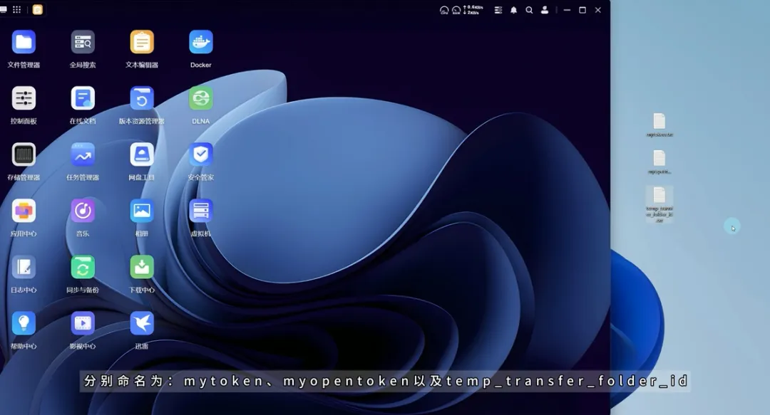
Task: Open the 文件管理器 file manager app
Action: coord(24,43)
